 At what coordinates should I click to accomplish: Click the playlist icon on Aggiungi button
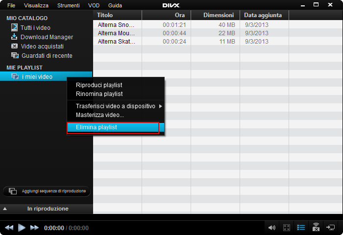pos(12,191)
